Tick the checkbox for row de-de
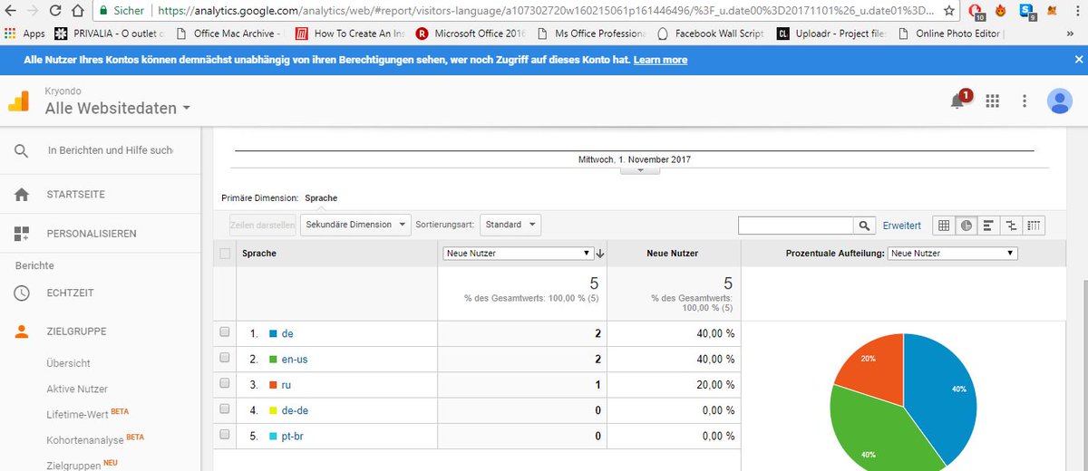Image resolution: width=1088 pixels, height=471 pixels. pos(225,409)
